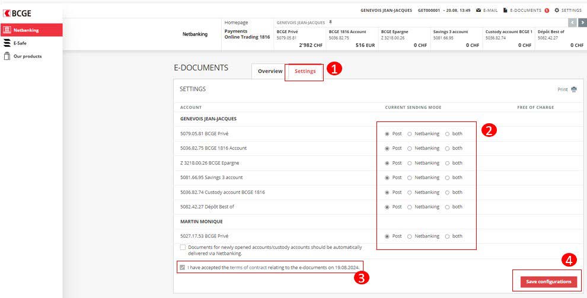587x298 pixels.
Task: Enable automatic Netbanking delivery for new accounts
Action: pos(183,248)
